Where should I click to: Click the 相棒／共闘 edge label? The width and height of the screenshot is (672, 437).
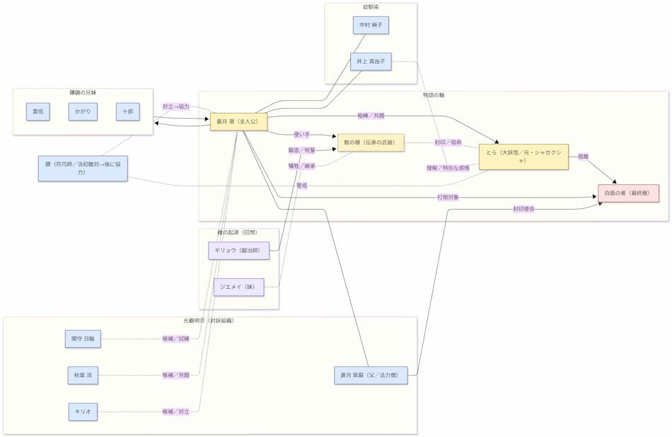(x=371, y=115)
